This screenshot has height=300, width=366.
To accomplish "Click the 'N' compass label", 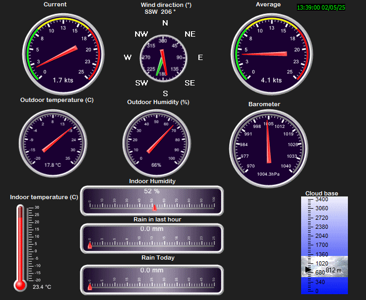I will [x=165, y=23].
